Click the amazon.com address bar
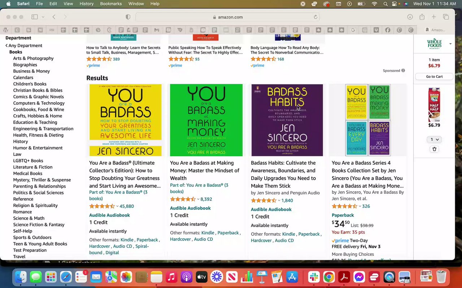 [x=227, y=17]
